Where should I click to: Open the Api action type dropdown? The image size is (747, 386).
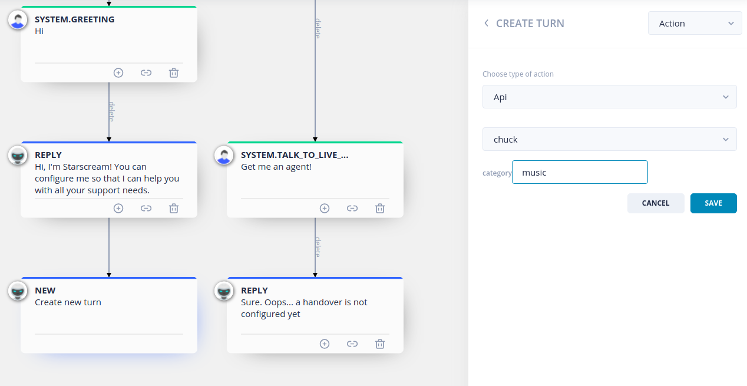pyautogui.click(x=609, y=97)
